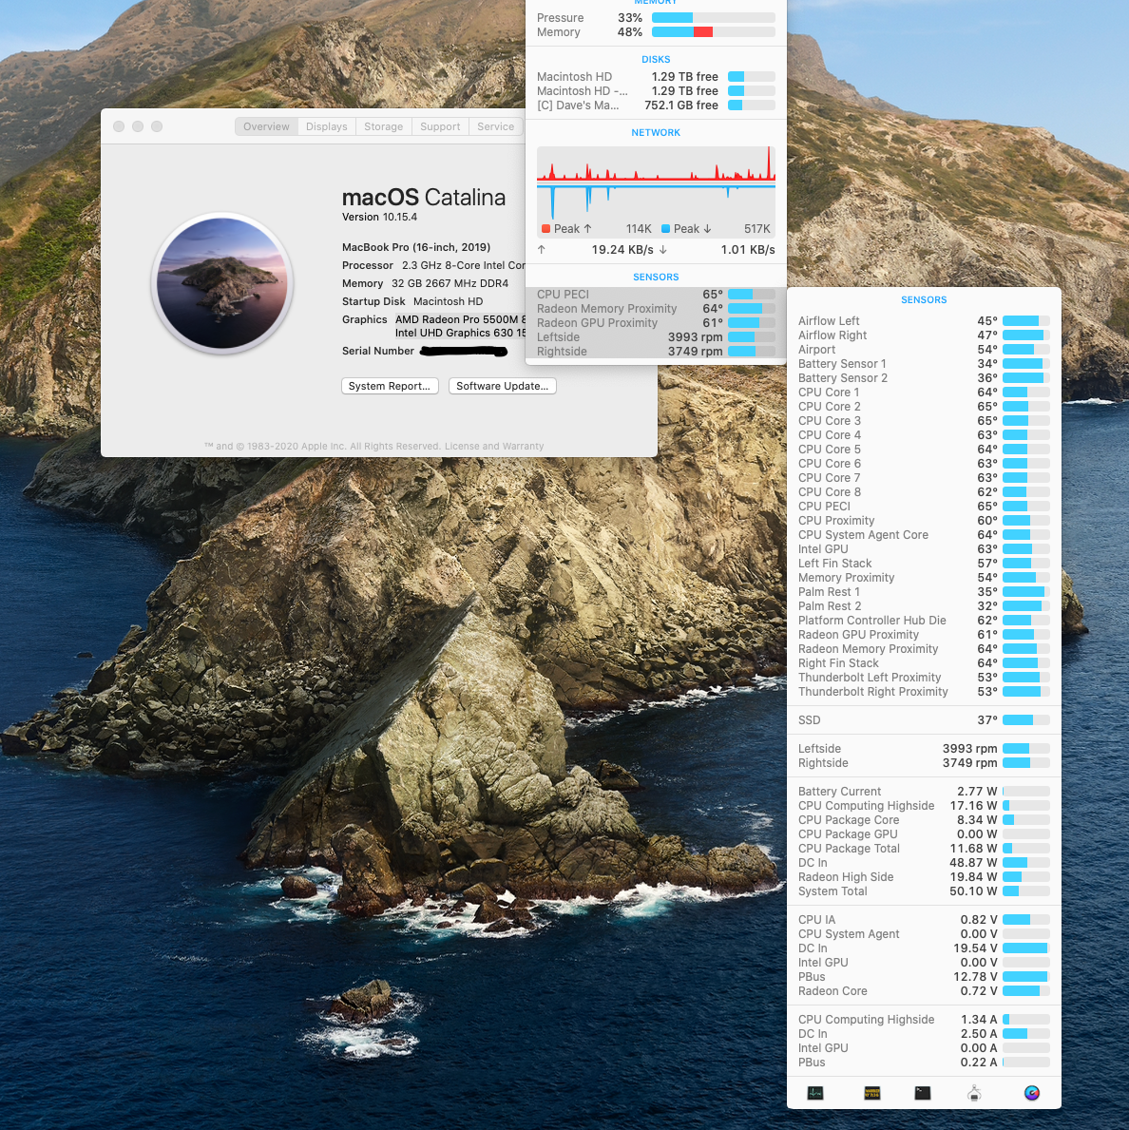This screenshot has height=1130, width=1129.
Task: Click the Thunderbolt Left Proximity row
Action: click(x=924, y=678)
